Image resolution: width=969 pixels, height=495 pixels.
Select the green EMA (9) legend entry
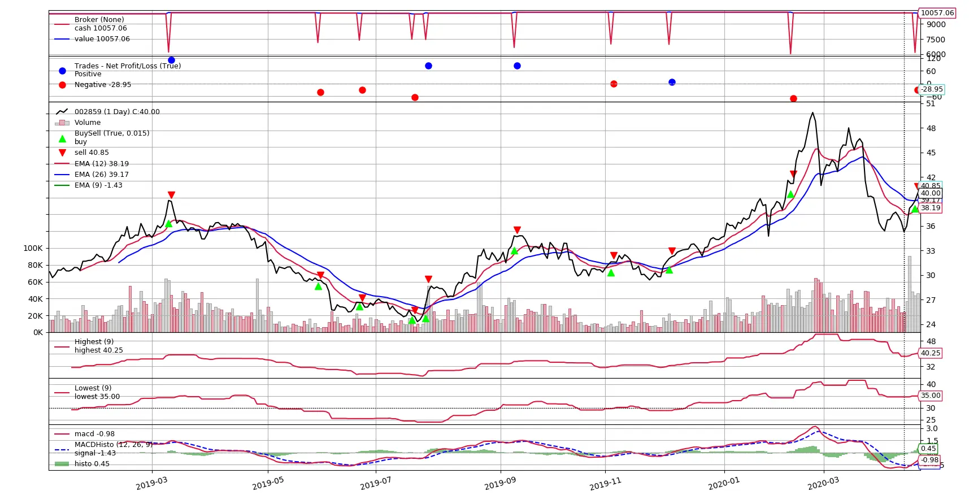pyautogui.click(x=89, y=185)
